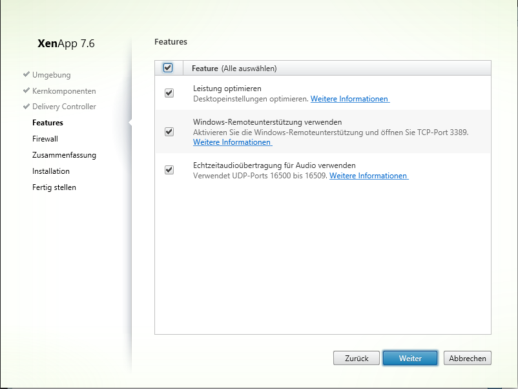Jump to Delivery Controller step
Screen dimensions: 518x389
[x=64, y=107]
